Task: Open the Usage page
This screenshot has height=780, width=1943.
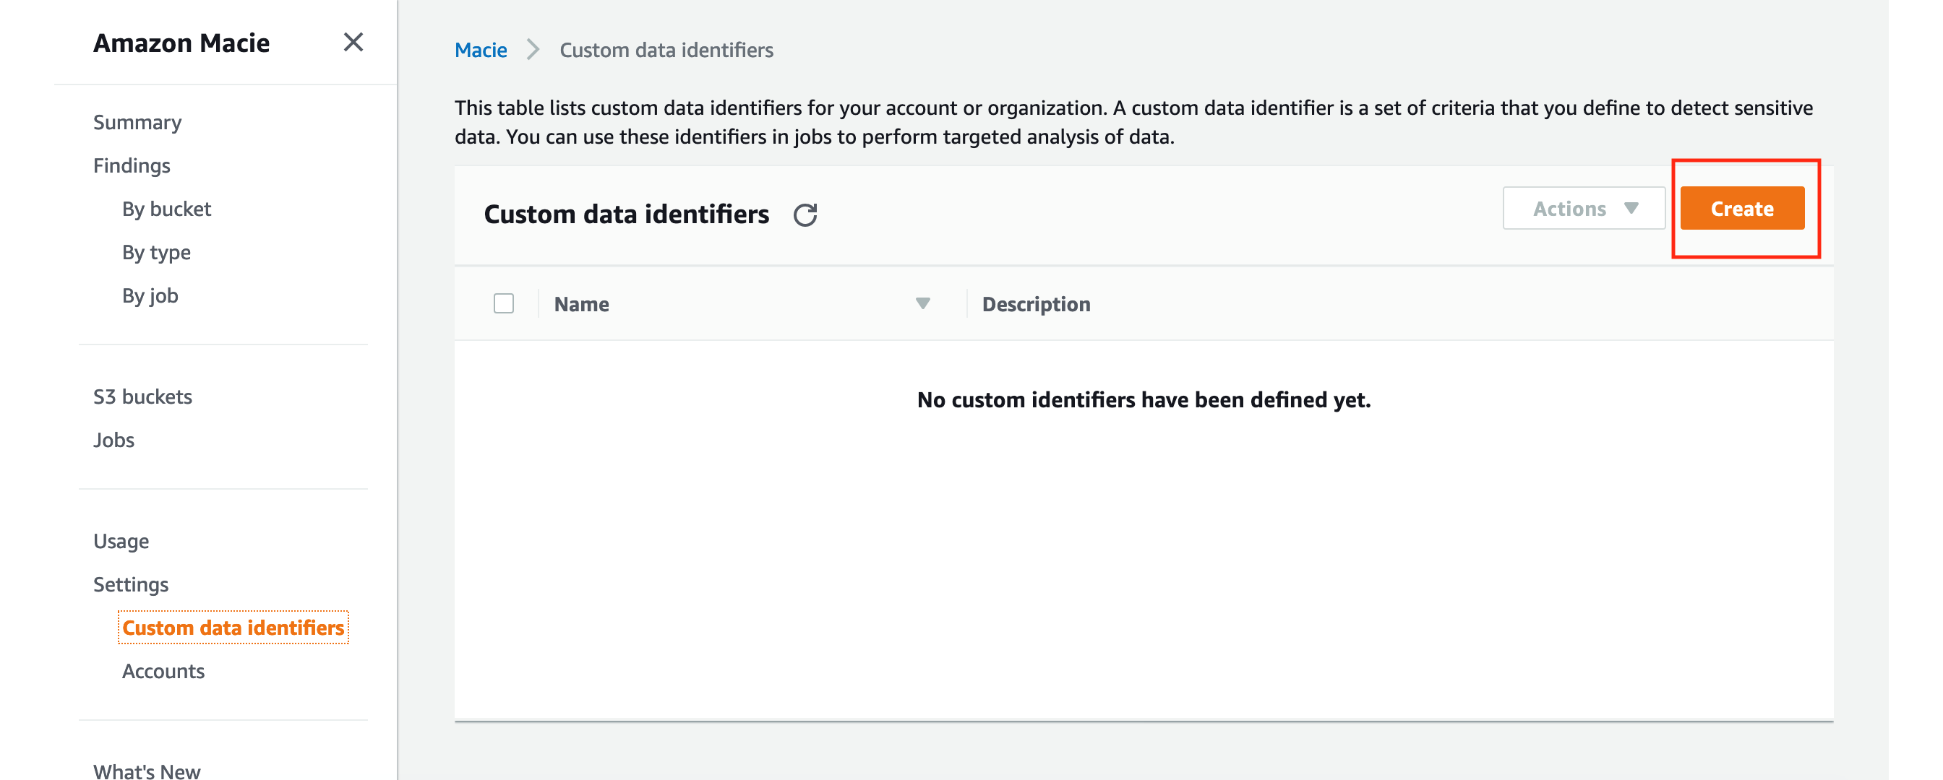Action: point(121,539)
